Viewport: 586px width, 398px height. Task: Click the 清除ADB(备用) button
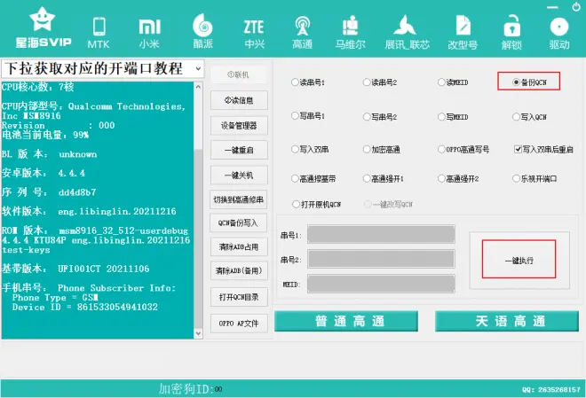point(239,270)
